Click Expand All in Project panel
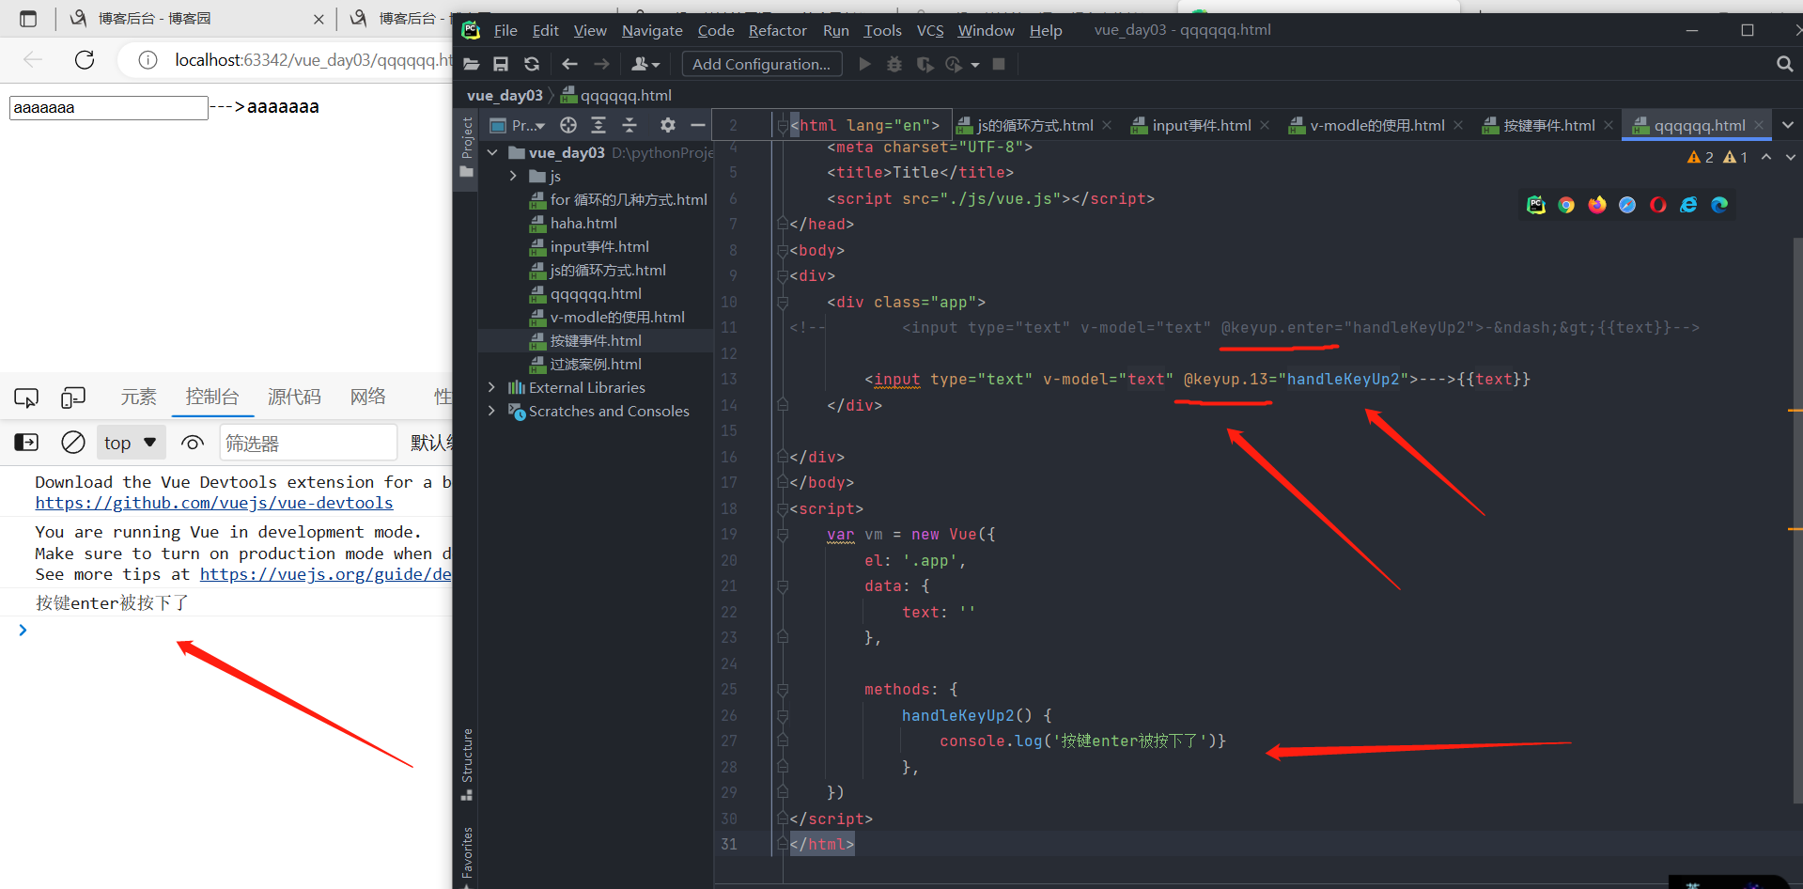The width and height of the screenshot is (1803, 889). pos(598,125)
